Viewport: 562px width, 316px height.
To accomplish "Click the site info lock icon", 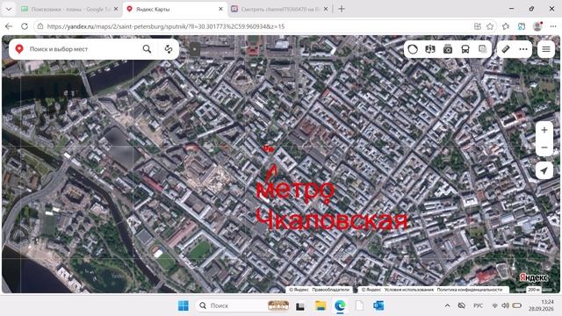I will pyautogui.click(x=40, y=26).
